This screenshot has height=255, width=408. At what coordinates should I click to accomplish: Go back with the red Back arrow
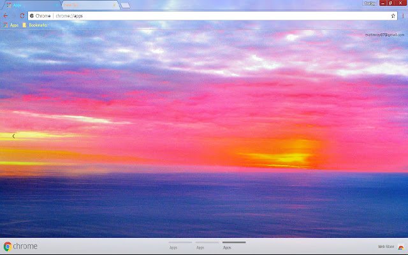click(6, 16)
